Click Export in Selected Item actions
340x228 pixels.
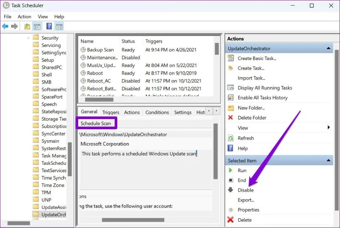point(246,200)
